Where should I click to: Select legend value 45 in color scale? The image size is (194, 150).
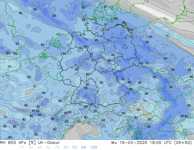click(x=39, y=148)
